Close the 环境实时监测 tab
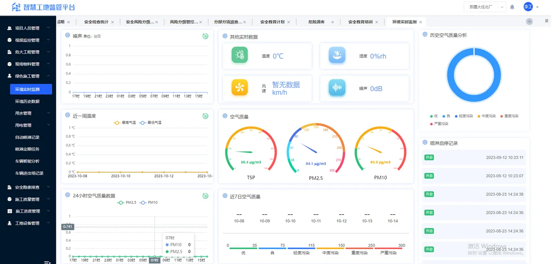Viewport: 551px width, 264px height. click(420, 22)
